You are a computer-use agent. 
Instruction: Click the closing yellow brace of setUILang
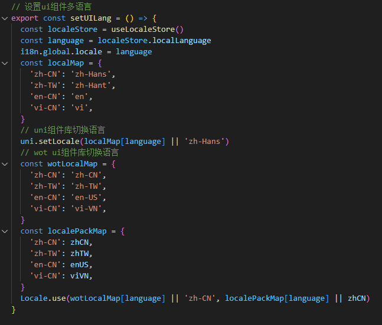tap(14, 310)
